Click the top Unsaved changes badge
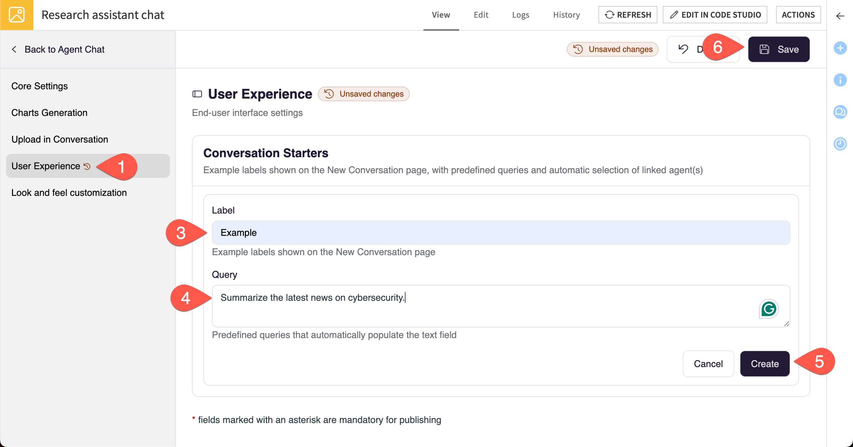 612,49
